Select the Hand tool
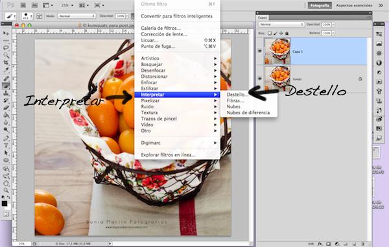Image resolution: width=389 pixels, height=247 pixels. click(6, 183)
